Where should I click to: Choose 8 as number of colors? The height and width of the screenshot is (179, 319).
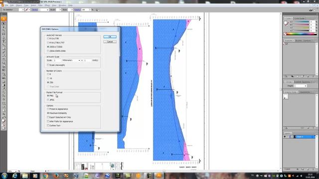coord(48,74)
